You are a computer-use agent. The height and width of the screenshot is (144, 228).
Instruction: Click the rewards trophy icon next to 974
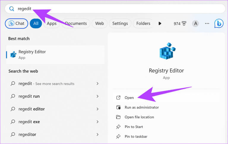(184, 23)
